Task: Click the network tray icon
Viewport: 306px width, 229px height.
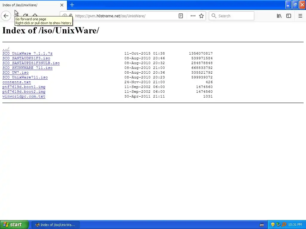Action: (278, 225)
